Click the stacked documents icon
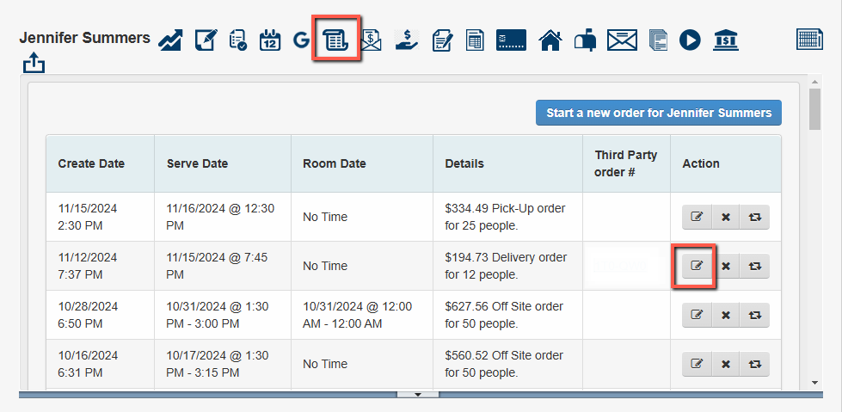This screenshot has height=412, width=842. pos(658,40)
